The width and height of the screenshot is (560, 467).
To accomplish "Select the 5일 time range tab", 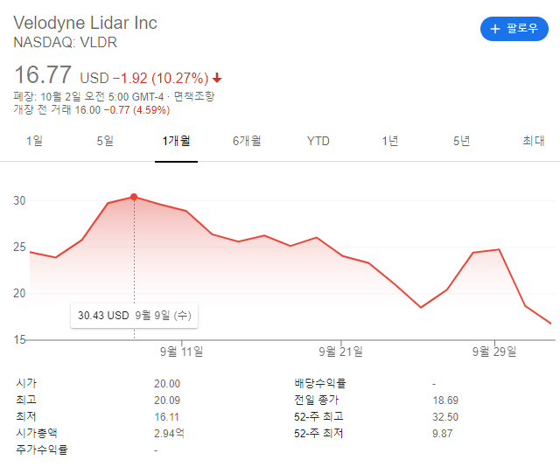I will click(105, 141).
